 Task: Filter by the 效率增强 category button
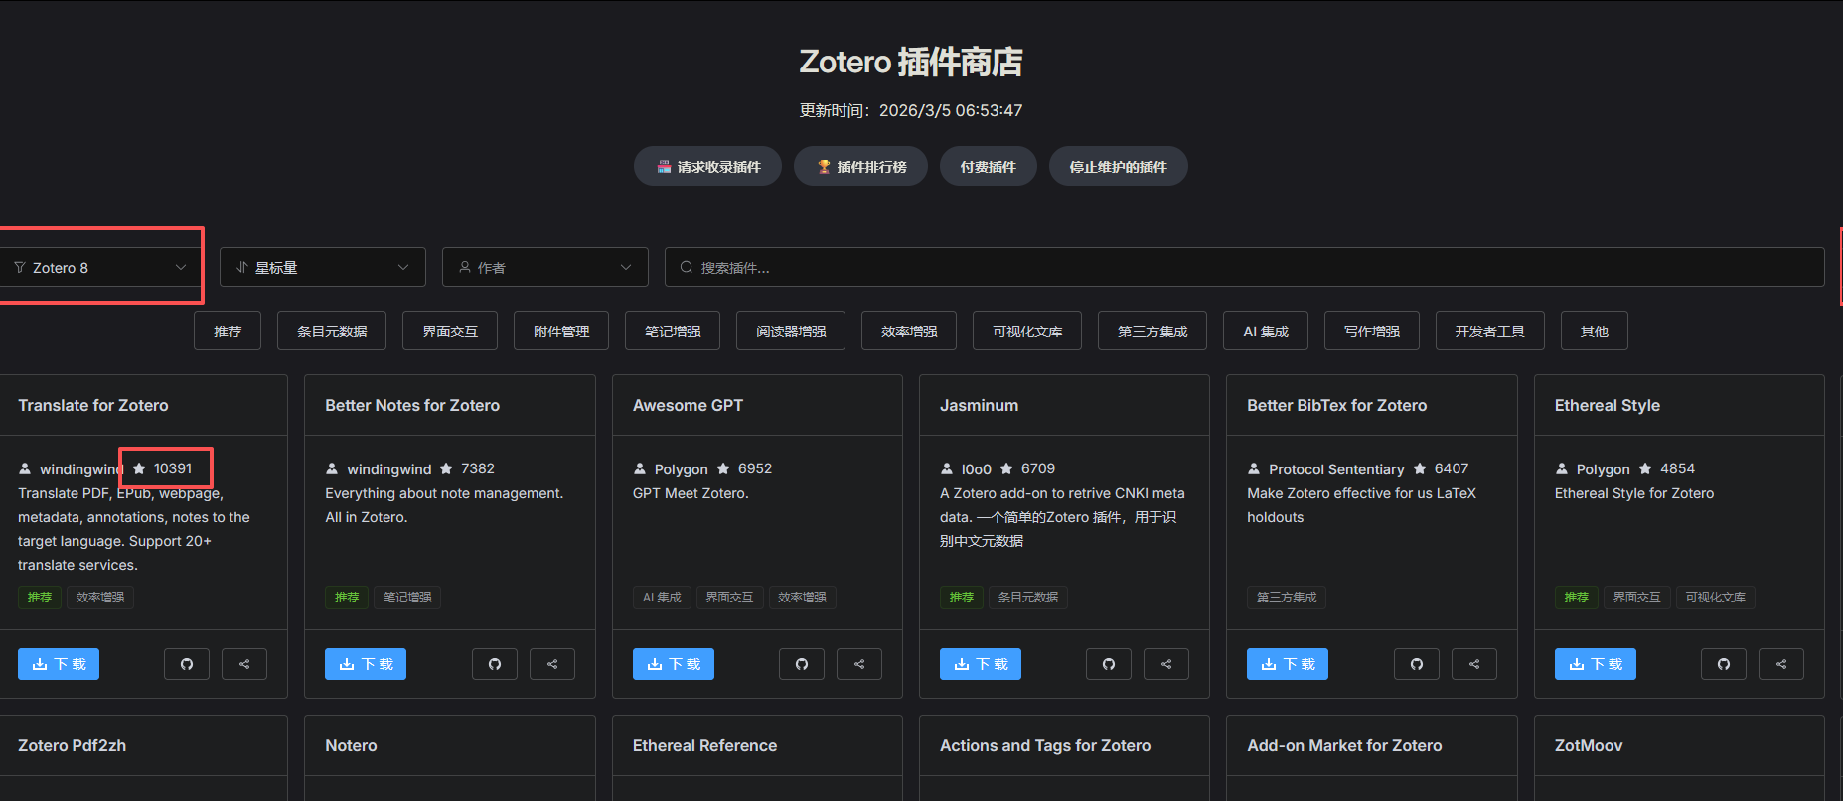909,331
